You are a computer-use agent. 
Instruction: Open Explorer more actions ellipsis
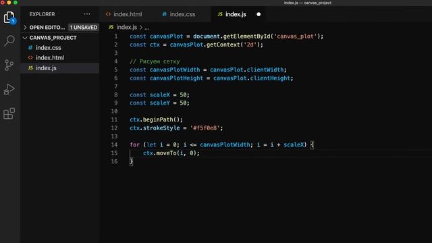87,14
